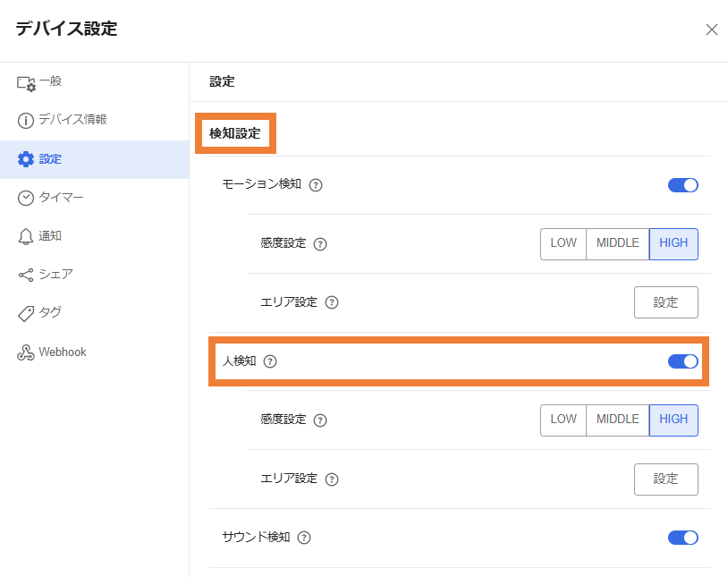The image size is (728, 577).
Task: Open 設定 button for motion エリア設定
Action: 665,302
